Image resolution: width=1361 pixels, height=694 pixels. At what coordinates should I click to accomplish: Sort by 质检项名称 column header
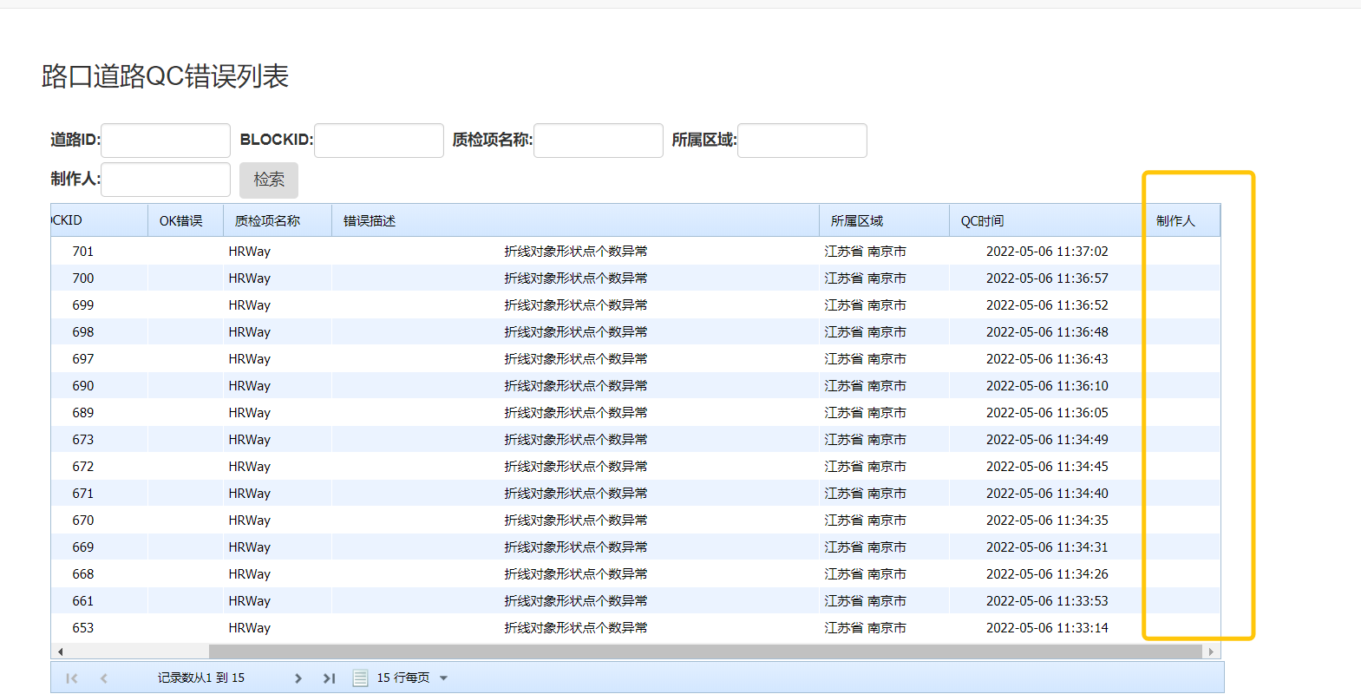pyautogui.click(x=278, y=220)
